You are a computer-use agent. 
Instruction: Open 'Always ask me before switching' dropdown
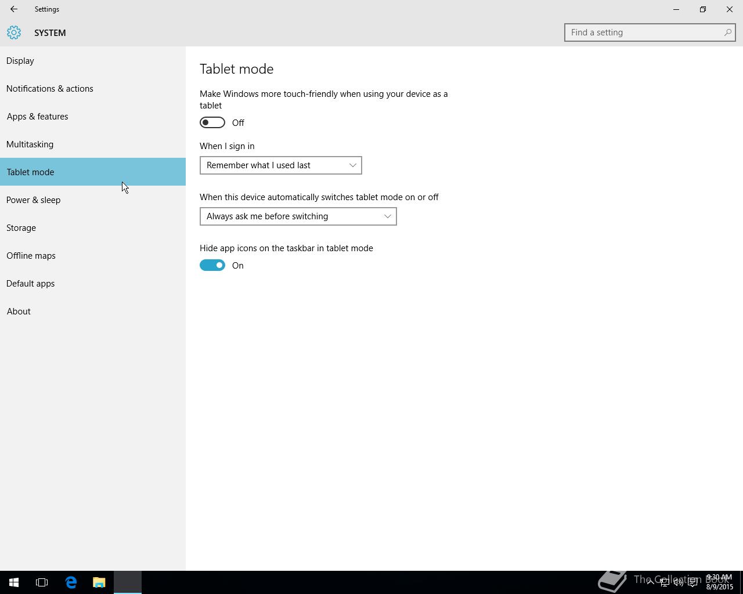[x=298, y=216]
